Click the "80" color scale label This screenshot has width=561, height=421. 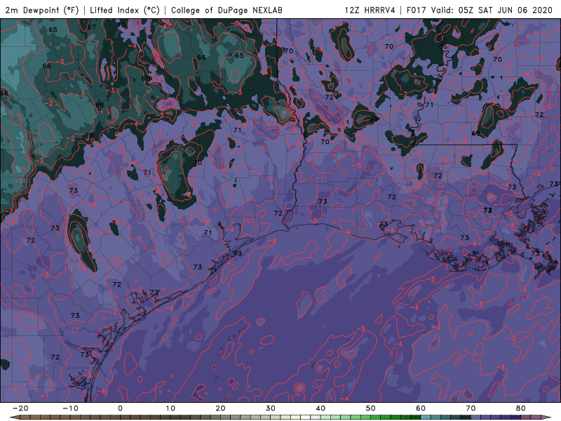pyautogui.click(x=521, y=408)
